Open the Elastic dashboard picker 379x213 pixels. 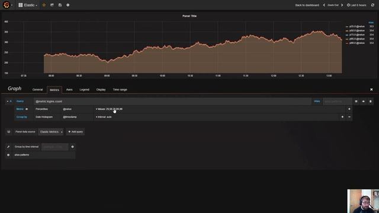28,5
